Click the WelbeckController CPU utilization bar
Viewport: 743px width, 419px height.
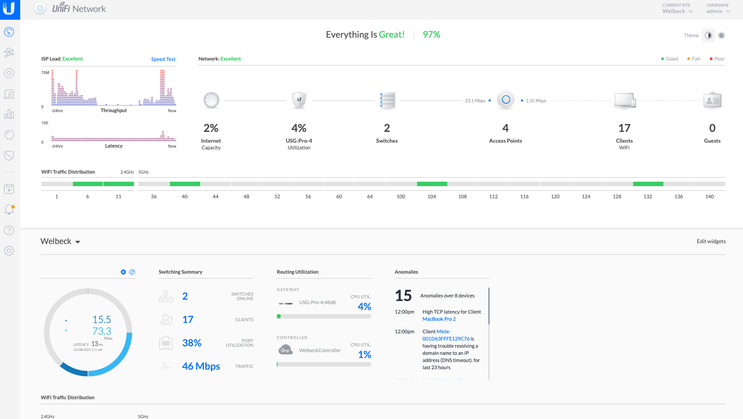pos(324,364)
